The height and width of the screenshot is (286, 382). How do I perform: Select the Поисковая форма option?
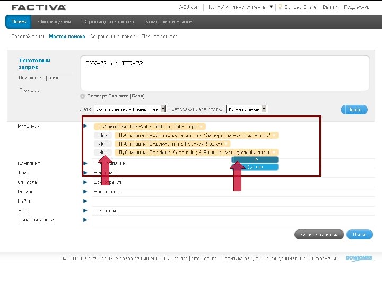point(39,78)
